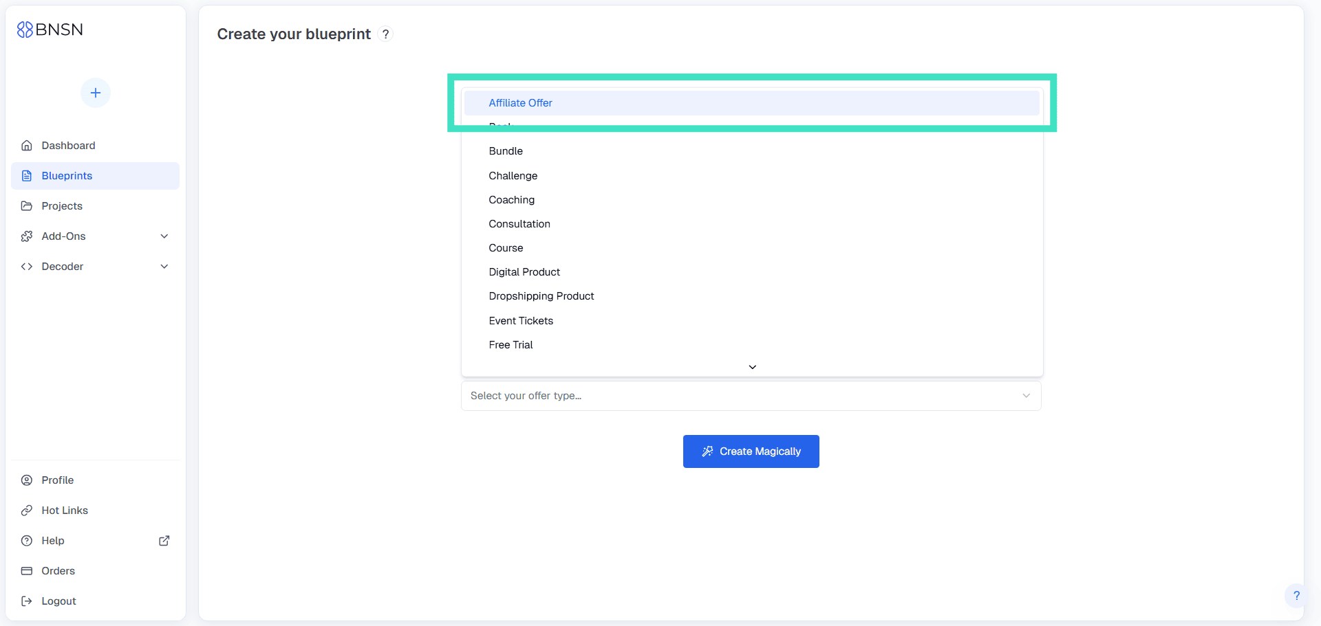Open the Select your offer type dropdown
The height and width of the screenshot is (626, 1321).
751,396
